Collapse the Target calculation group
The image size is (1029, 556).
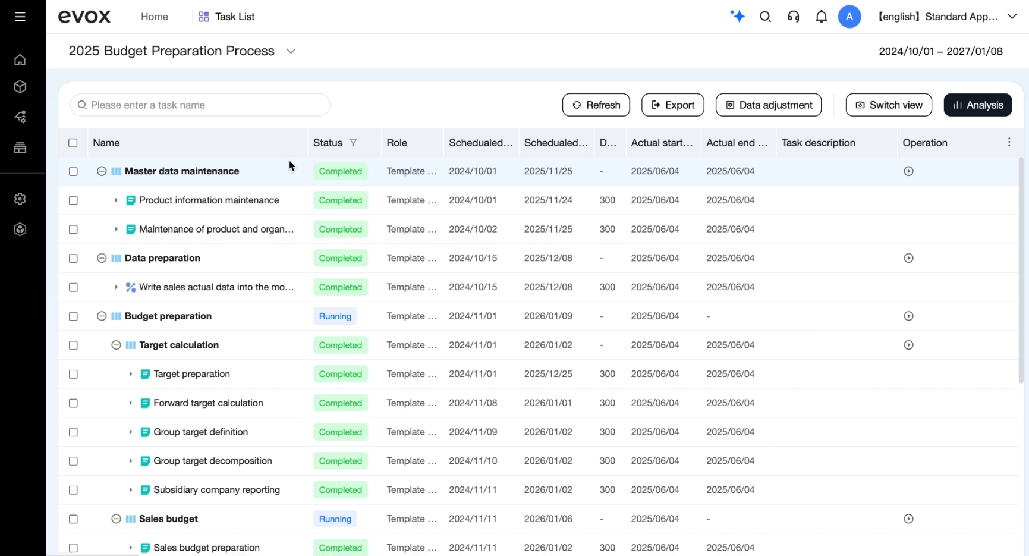(x=116, y=345)
